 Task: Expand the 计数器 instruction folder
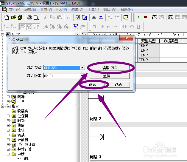click(x=8, y=140)
